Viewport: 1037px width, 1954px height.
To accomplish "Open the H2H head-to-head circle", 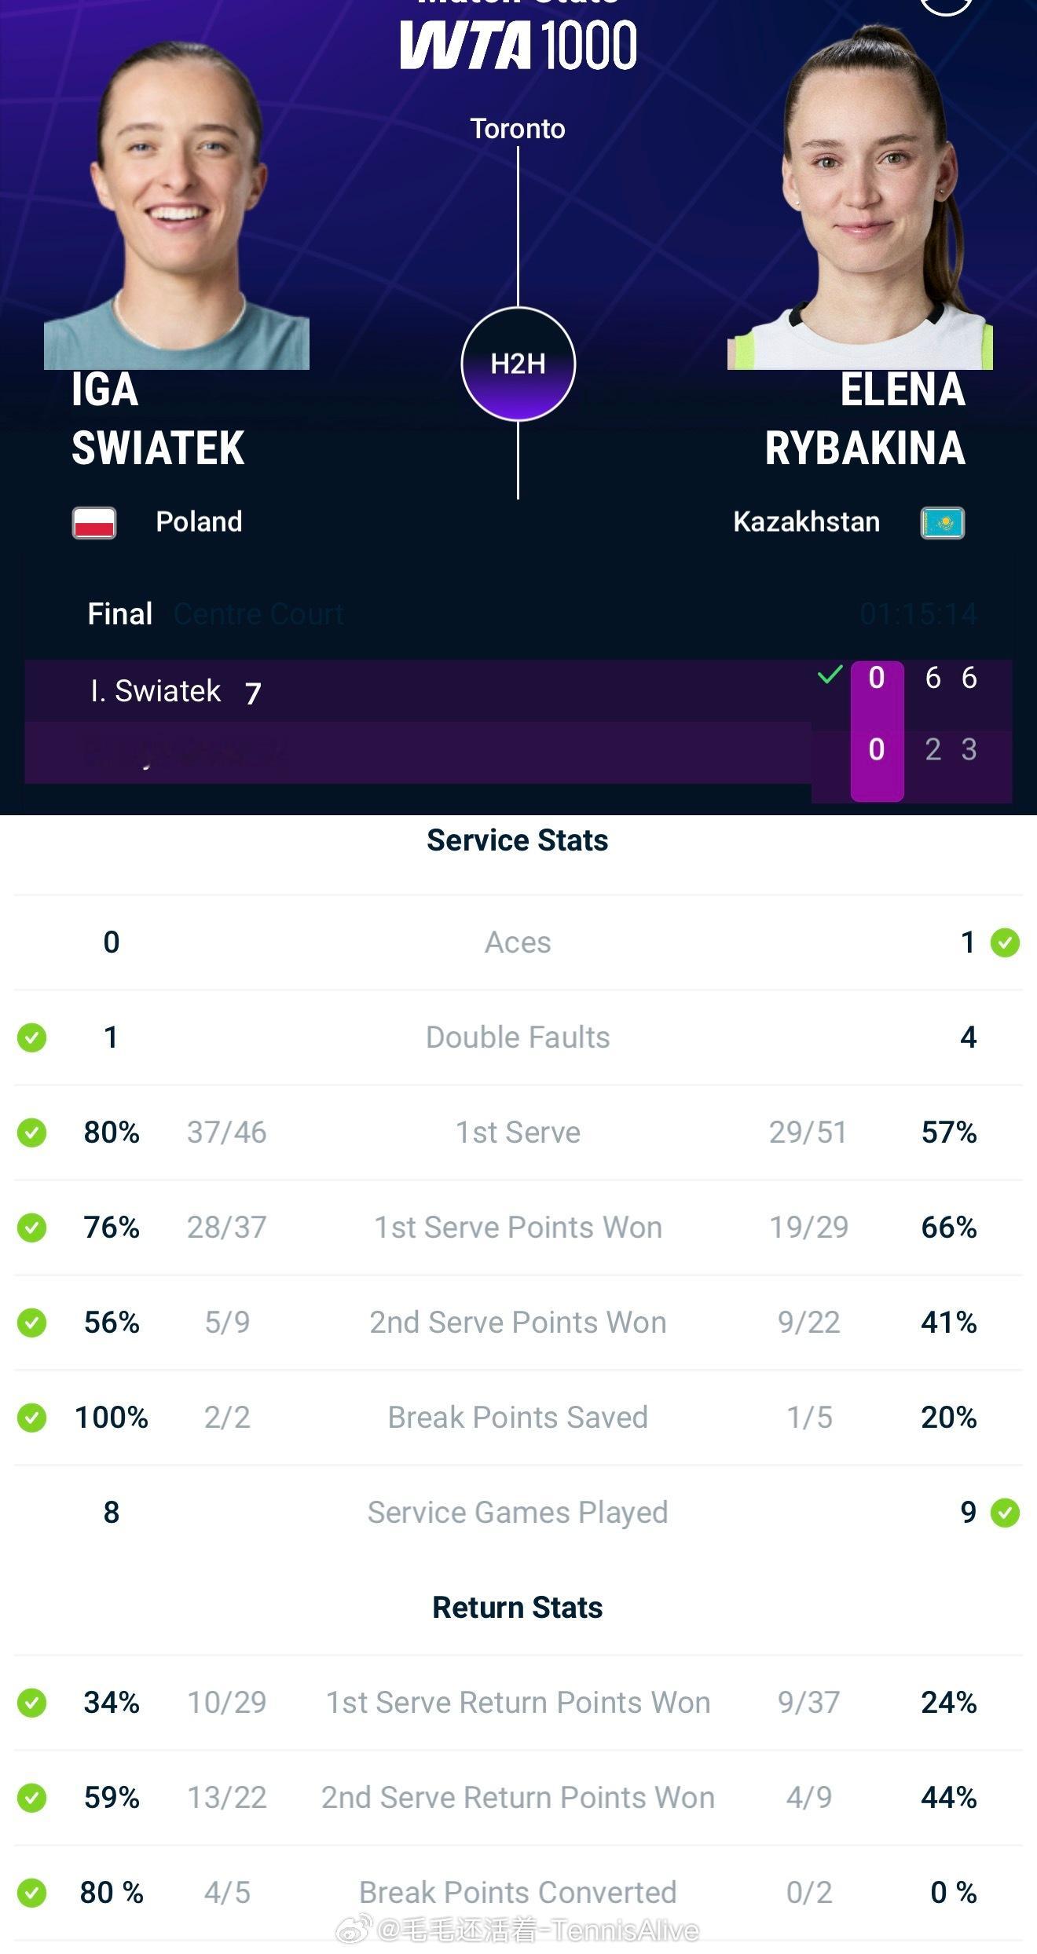I will [518, 364].
